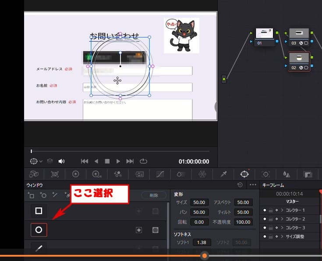
Task: Open the RGB Mixer palette
Action: (x=118, y=174)
